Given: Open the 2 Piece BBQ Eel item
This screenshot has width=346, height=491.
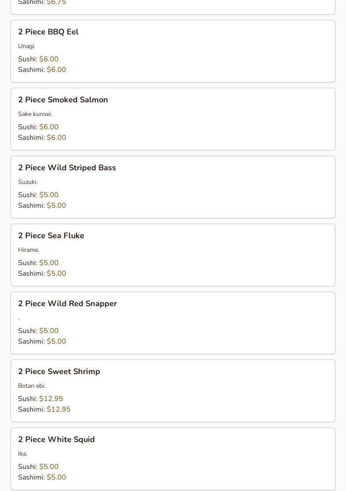Looking at the screenshot, I should pyautogui.click(x=48, y=32).
